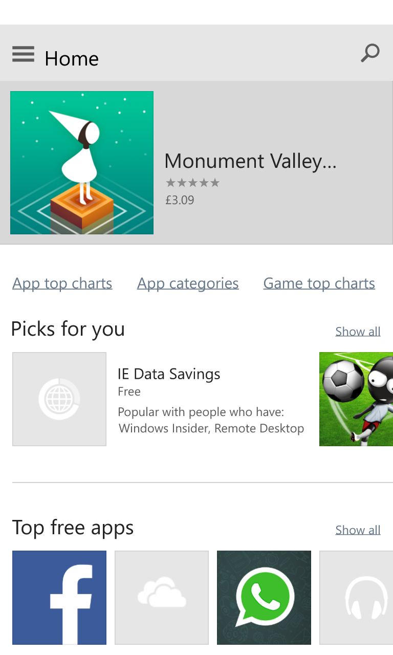393x655 pixels.
Task: Click the £3.09 price label
Action: 180,200
